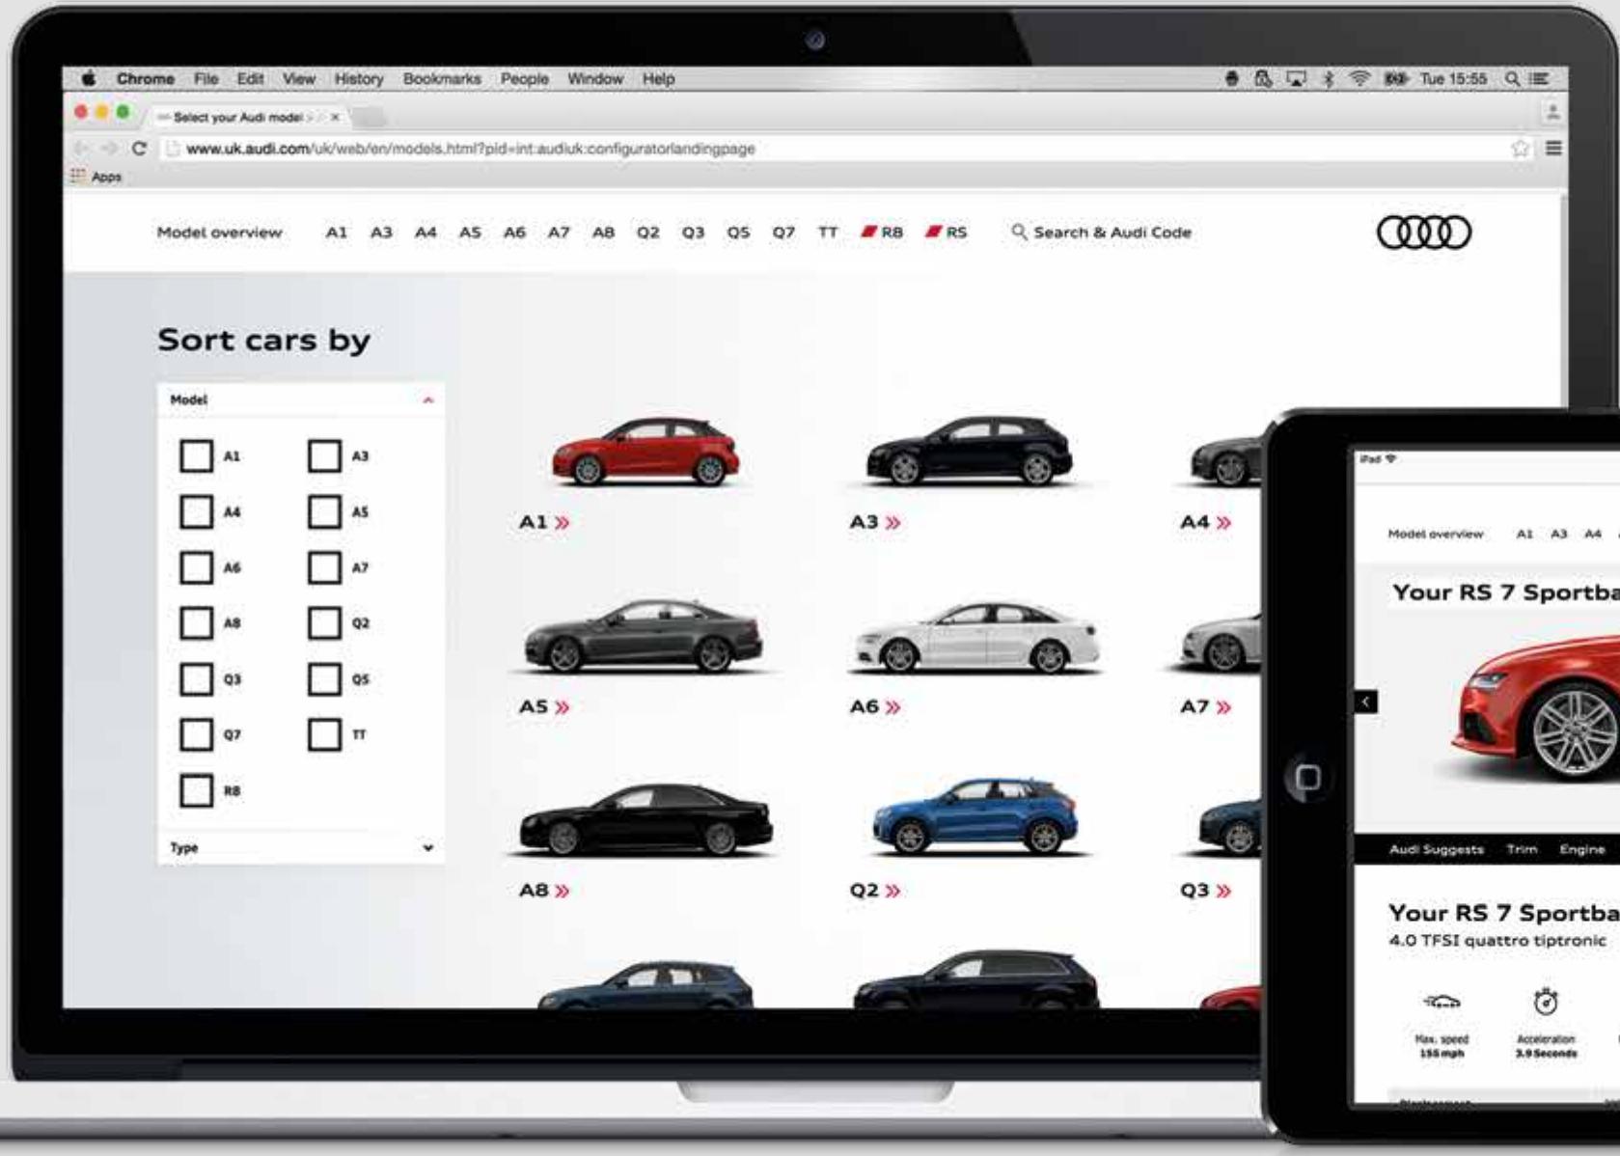Image resolution: width=1620 pixels, height=1156 pixels.
Task: Switch to the Trim tab on the iPad
Action: pos(1522,849)
